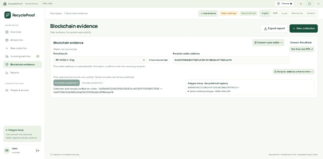Viewport: 323px width, 159px height.
Task: Click the Reports chart icon
Action: coord(7,73)
